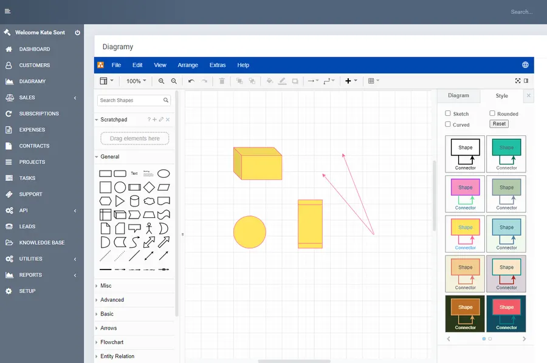Enable the Rounded checkbox
Screen dimensions: 547x363
[x=492, y=114]
